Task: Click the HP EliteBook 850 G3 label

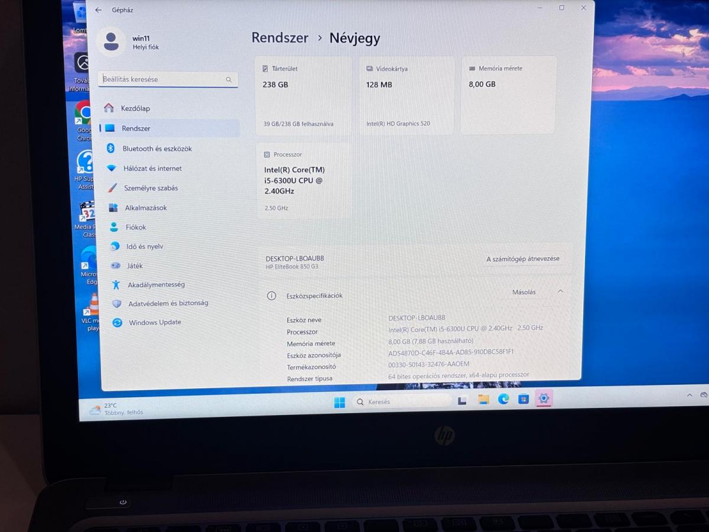Action: pos(292,267)
